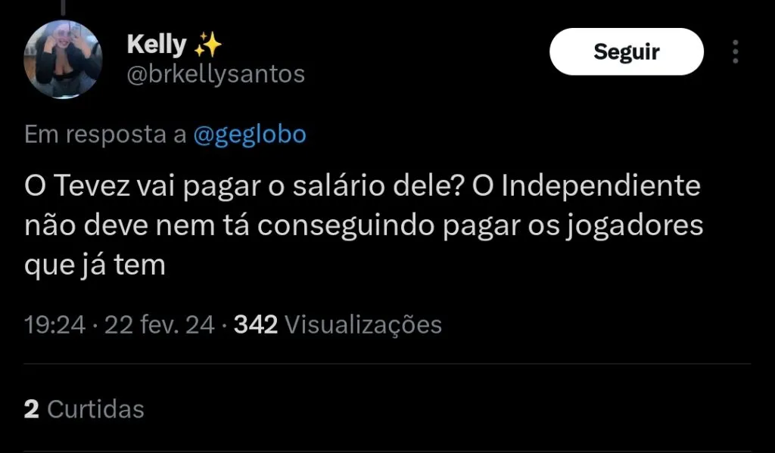Click the word jogadores in the tweet
The width and height of the screenshot is (775, 453).
click(634, 226)
